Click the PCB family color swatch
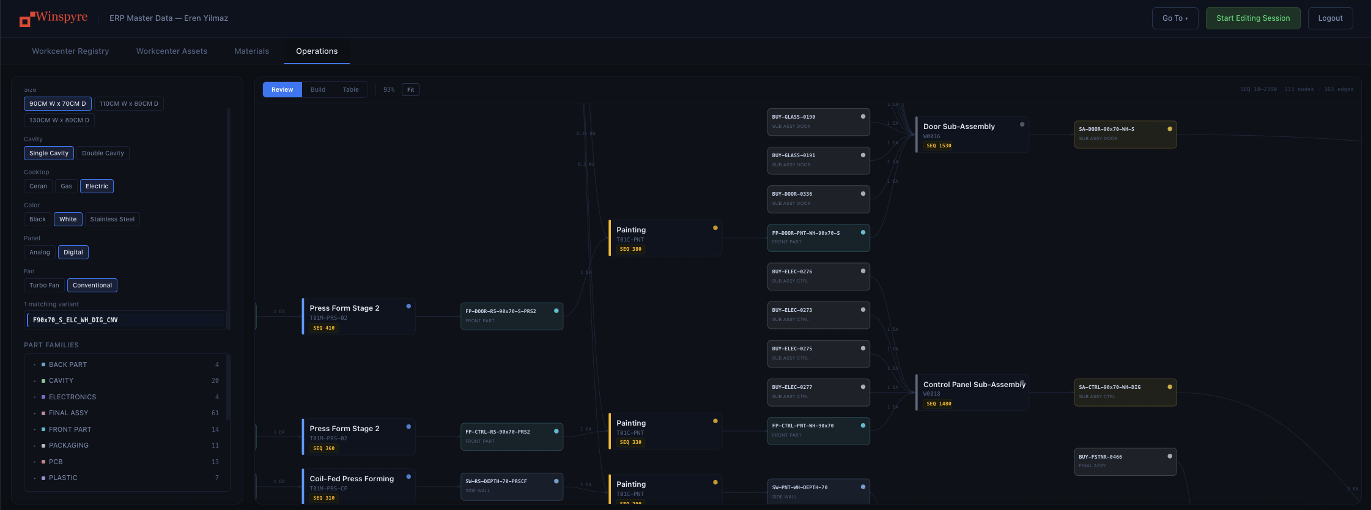1371x510 pixels. tap(43, 462)
